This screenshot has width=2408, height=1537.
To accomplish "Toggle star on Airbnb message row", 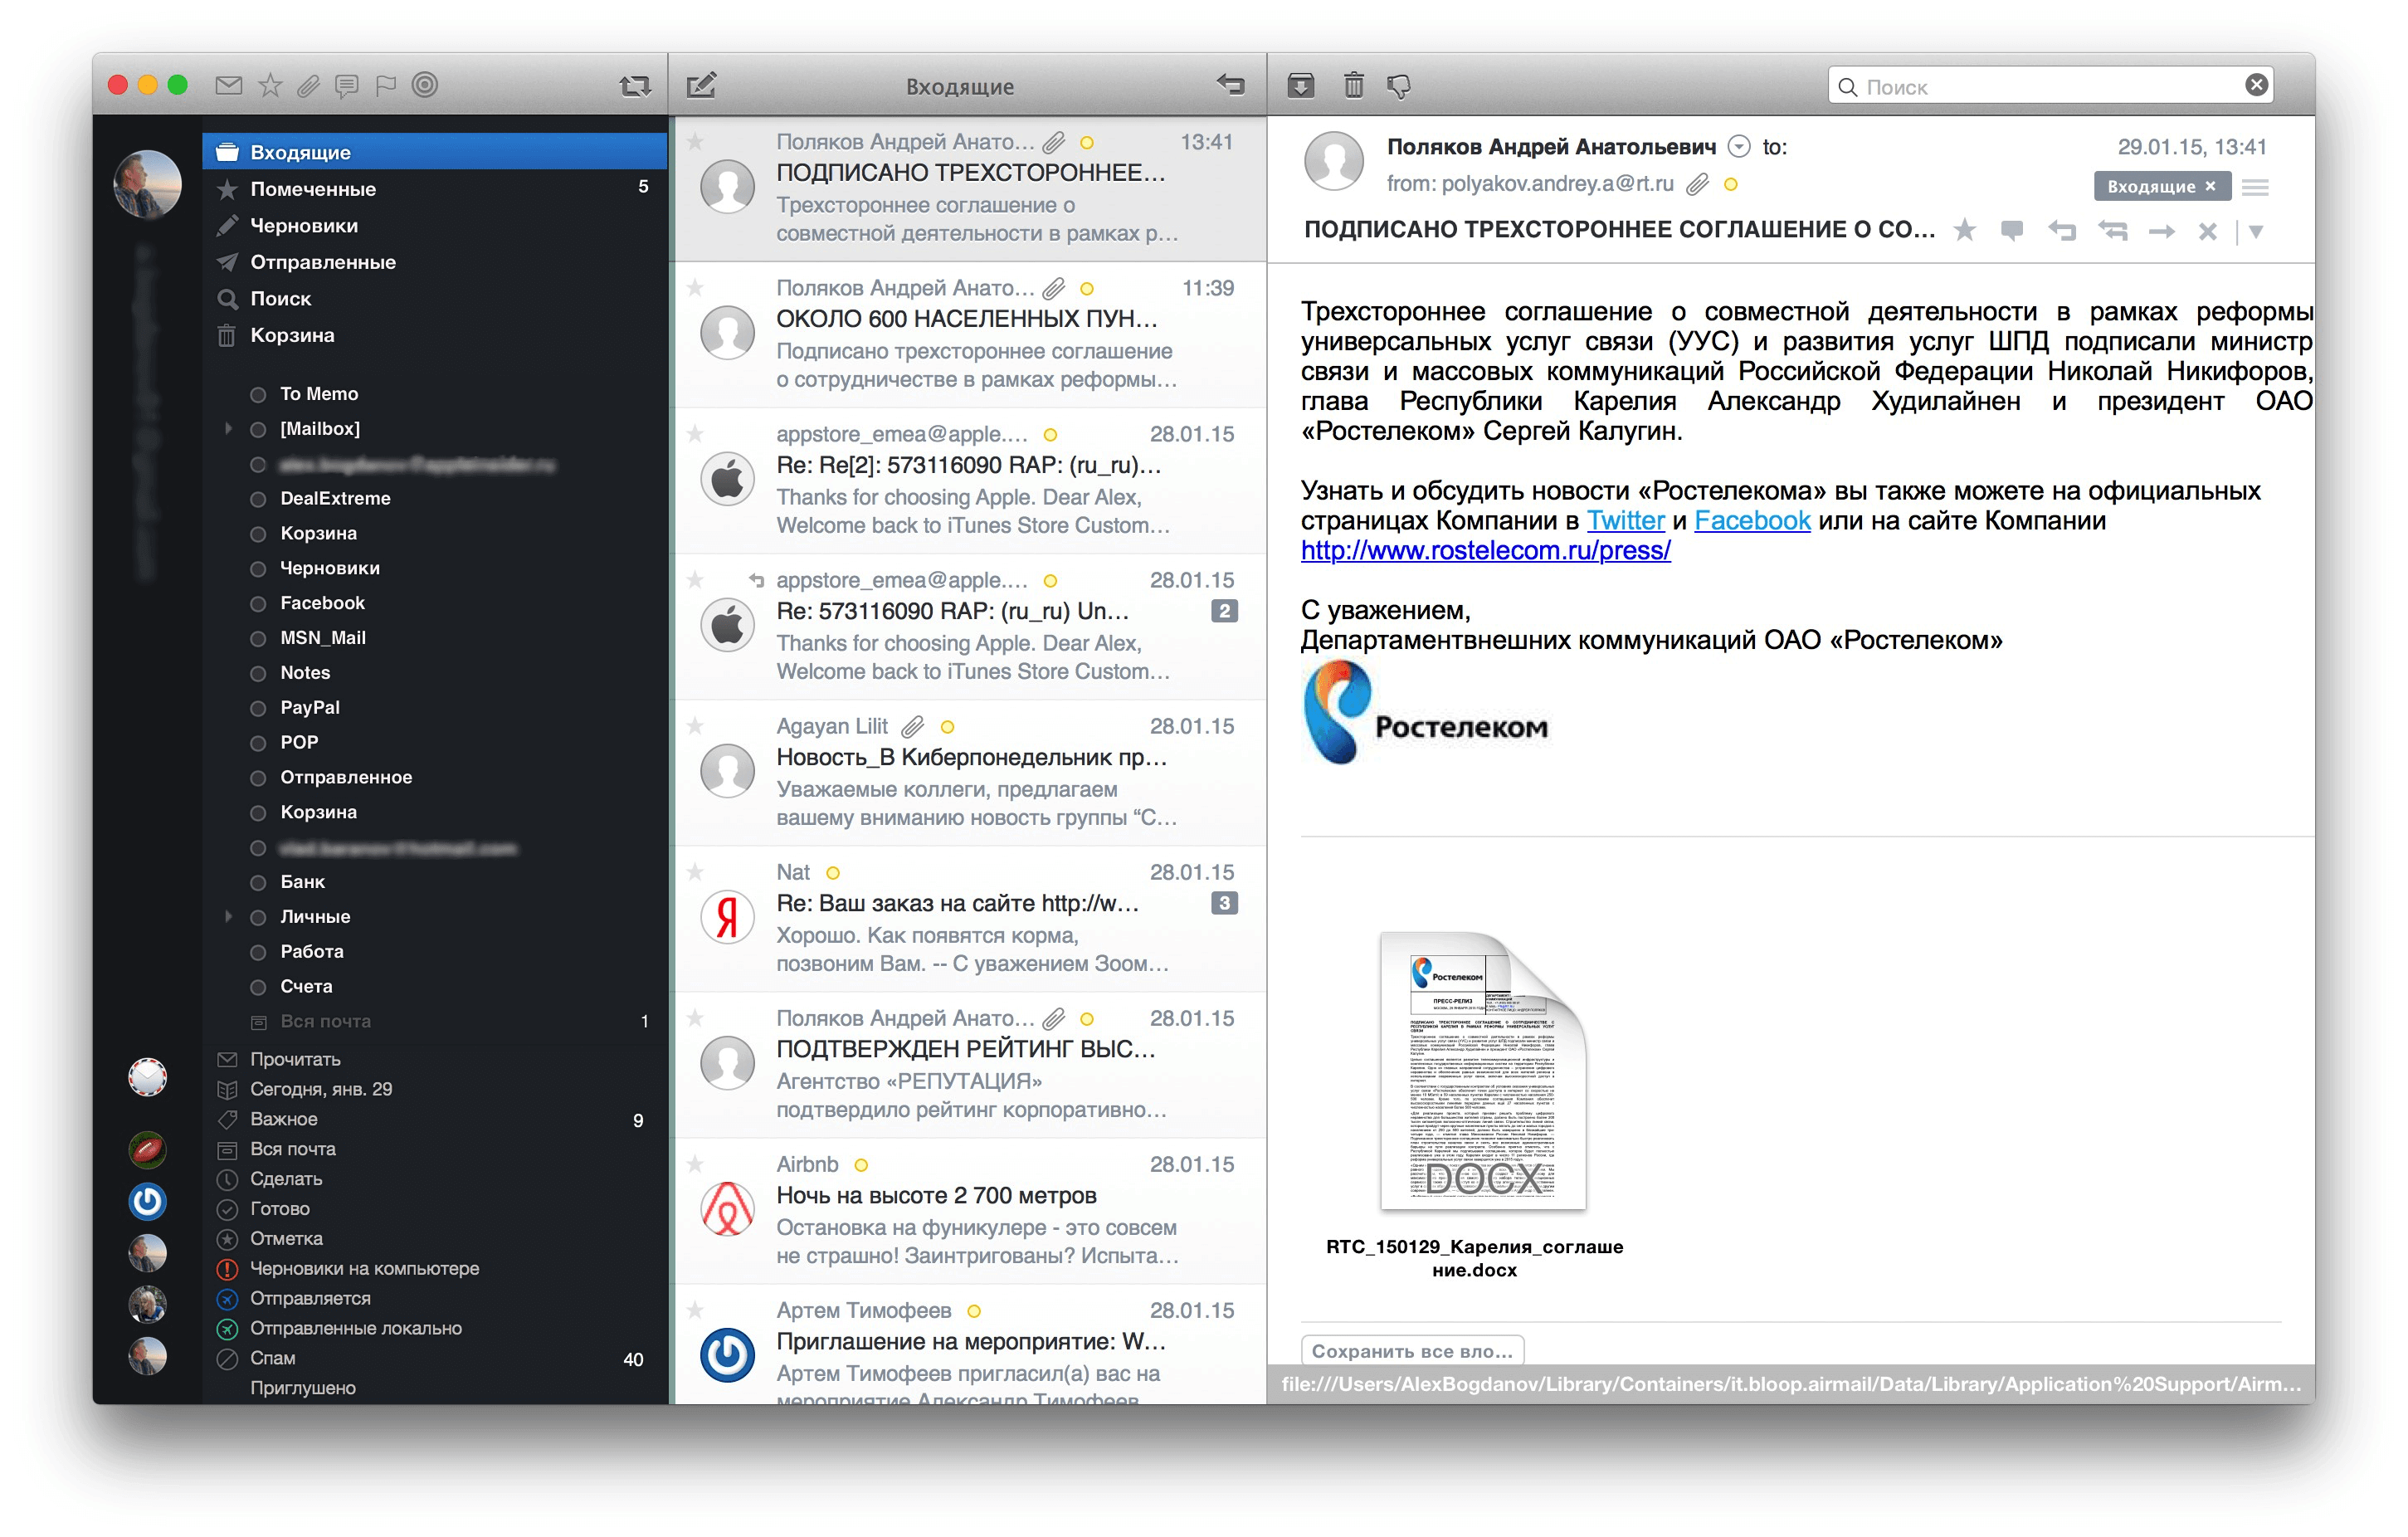I will (695, 1164).
